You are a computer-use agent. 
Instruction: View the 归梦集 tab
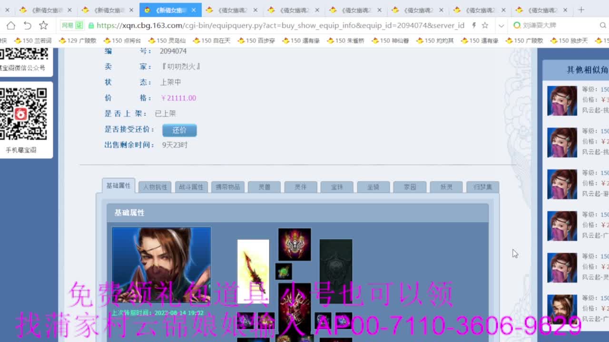pos(482,187)
